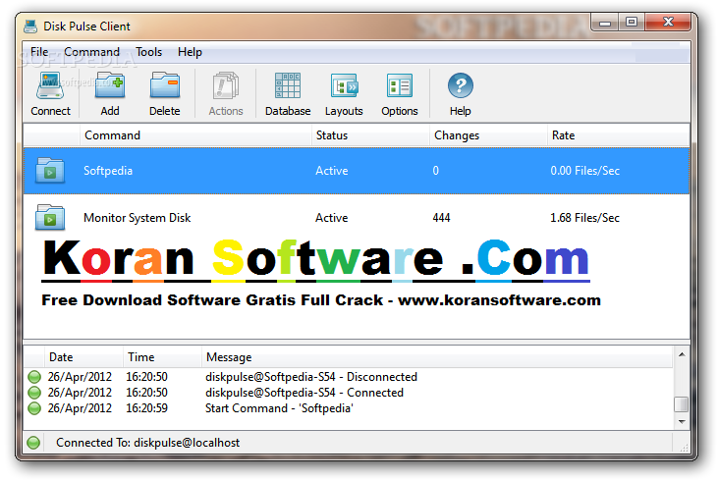
Task: Select the Monitor System Disk command name
Action: pos(137,218)
